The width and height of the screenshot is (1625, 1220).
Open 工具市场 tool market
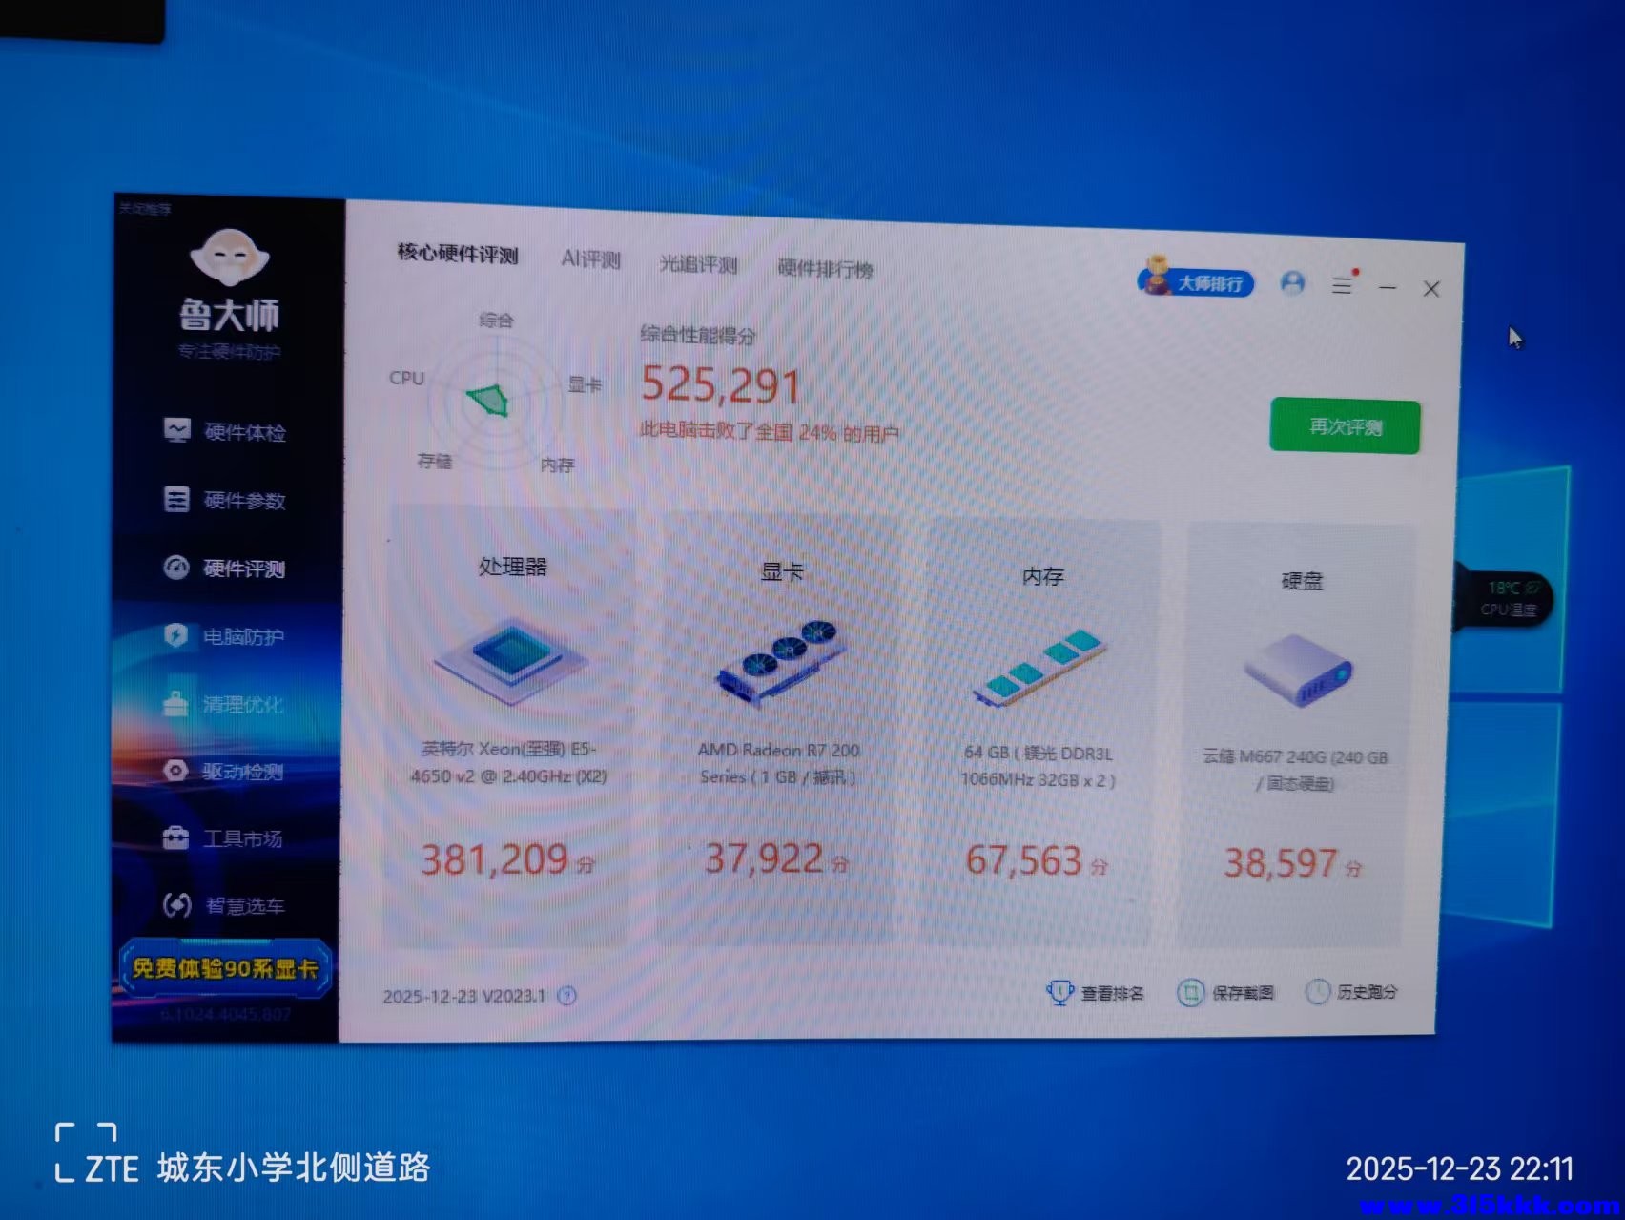click(224, 838)
